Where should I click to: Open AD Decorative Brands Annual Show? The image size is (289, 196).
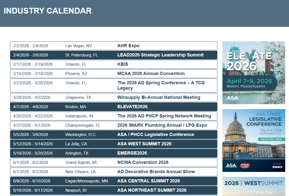point(156,171)
